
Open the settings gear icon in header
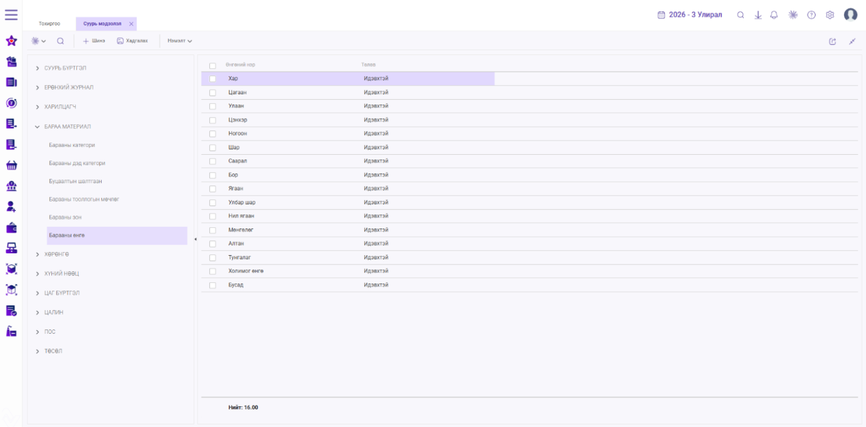click(x=830, y=15)
